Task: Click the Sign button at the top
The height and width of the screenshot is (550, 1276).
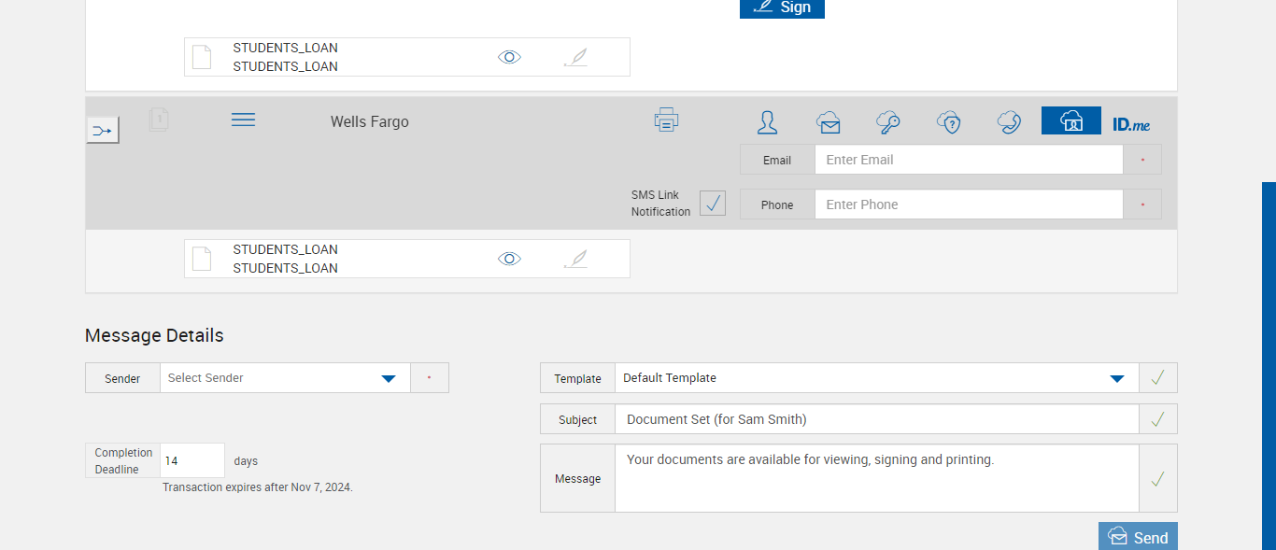Action: [782, 7]
